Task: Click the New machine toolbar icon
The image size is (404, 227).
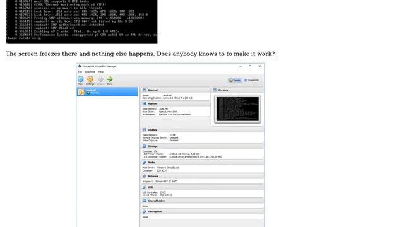Action: 81,79
